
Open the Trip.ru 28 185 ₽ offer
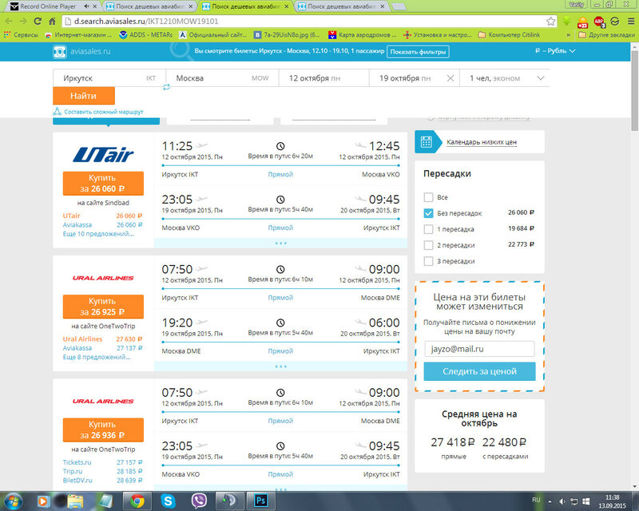pyautogui.click(x=102, y=471)
